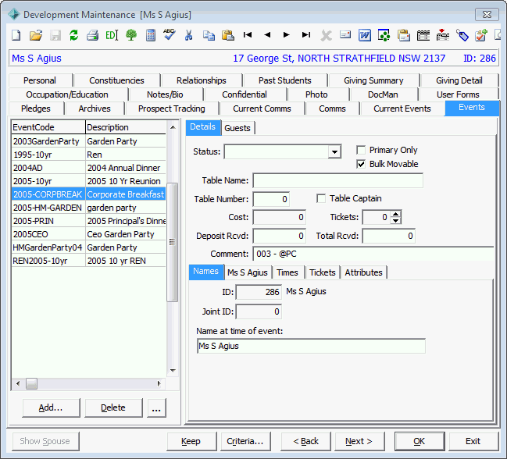Switch to the Personal tab
507x459 pixels.
40,80
